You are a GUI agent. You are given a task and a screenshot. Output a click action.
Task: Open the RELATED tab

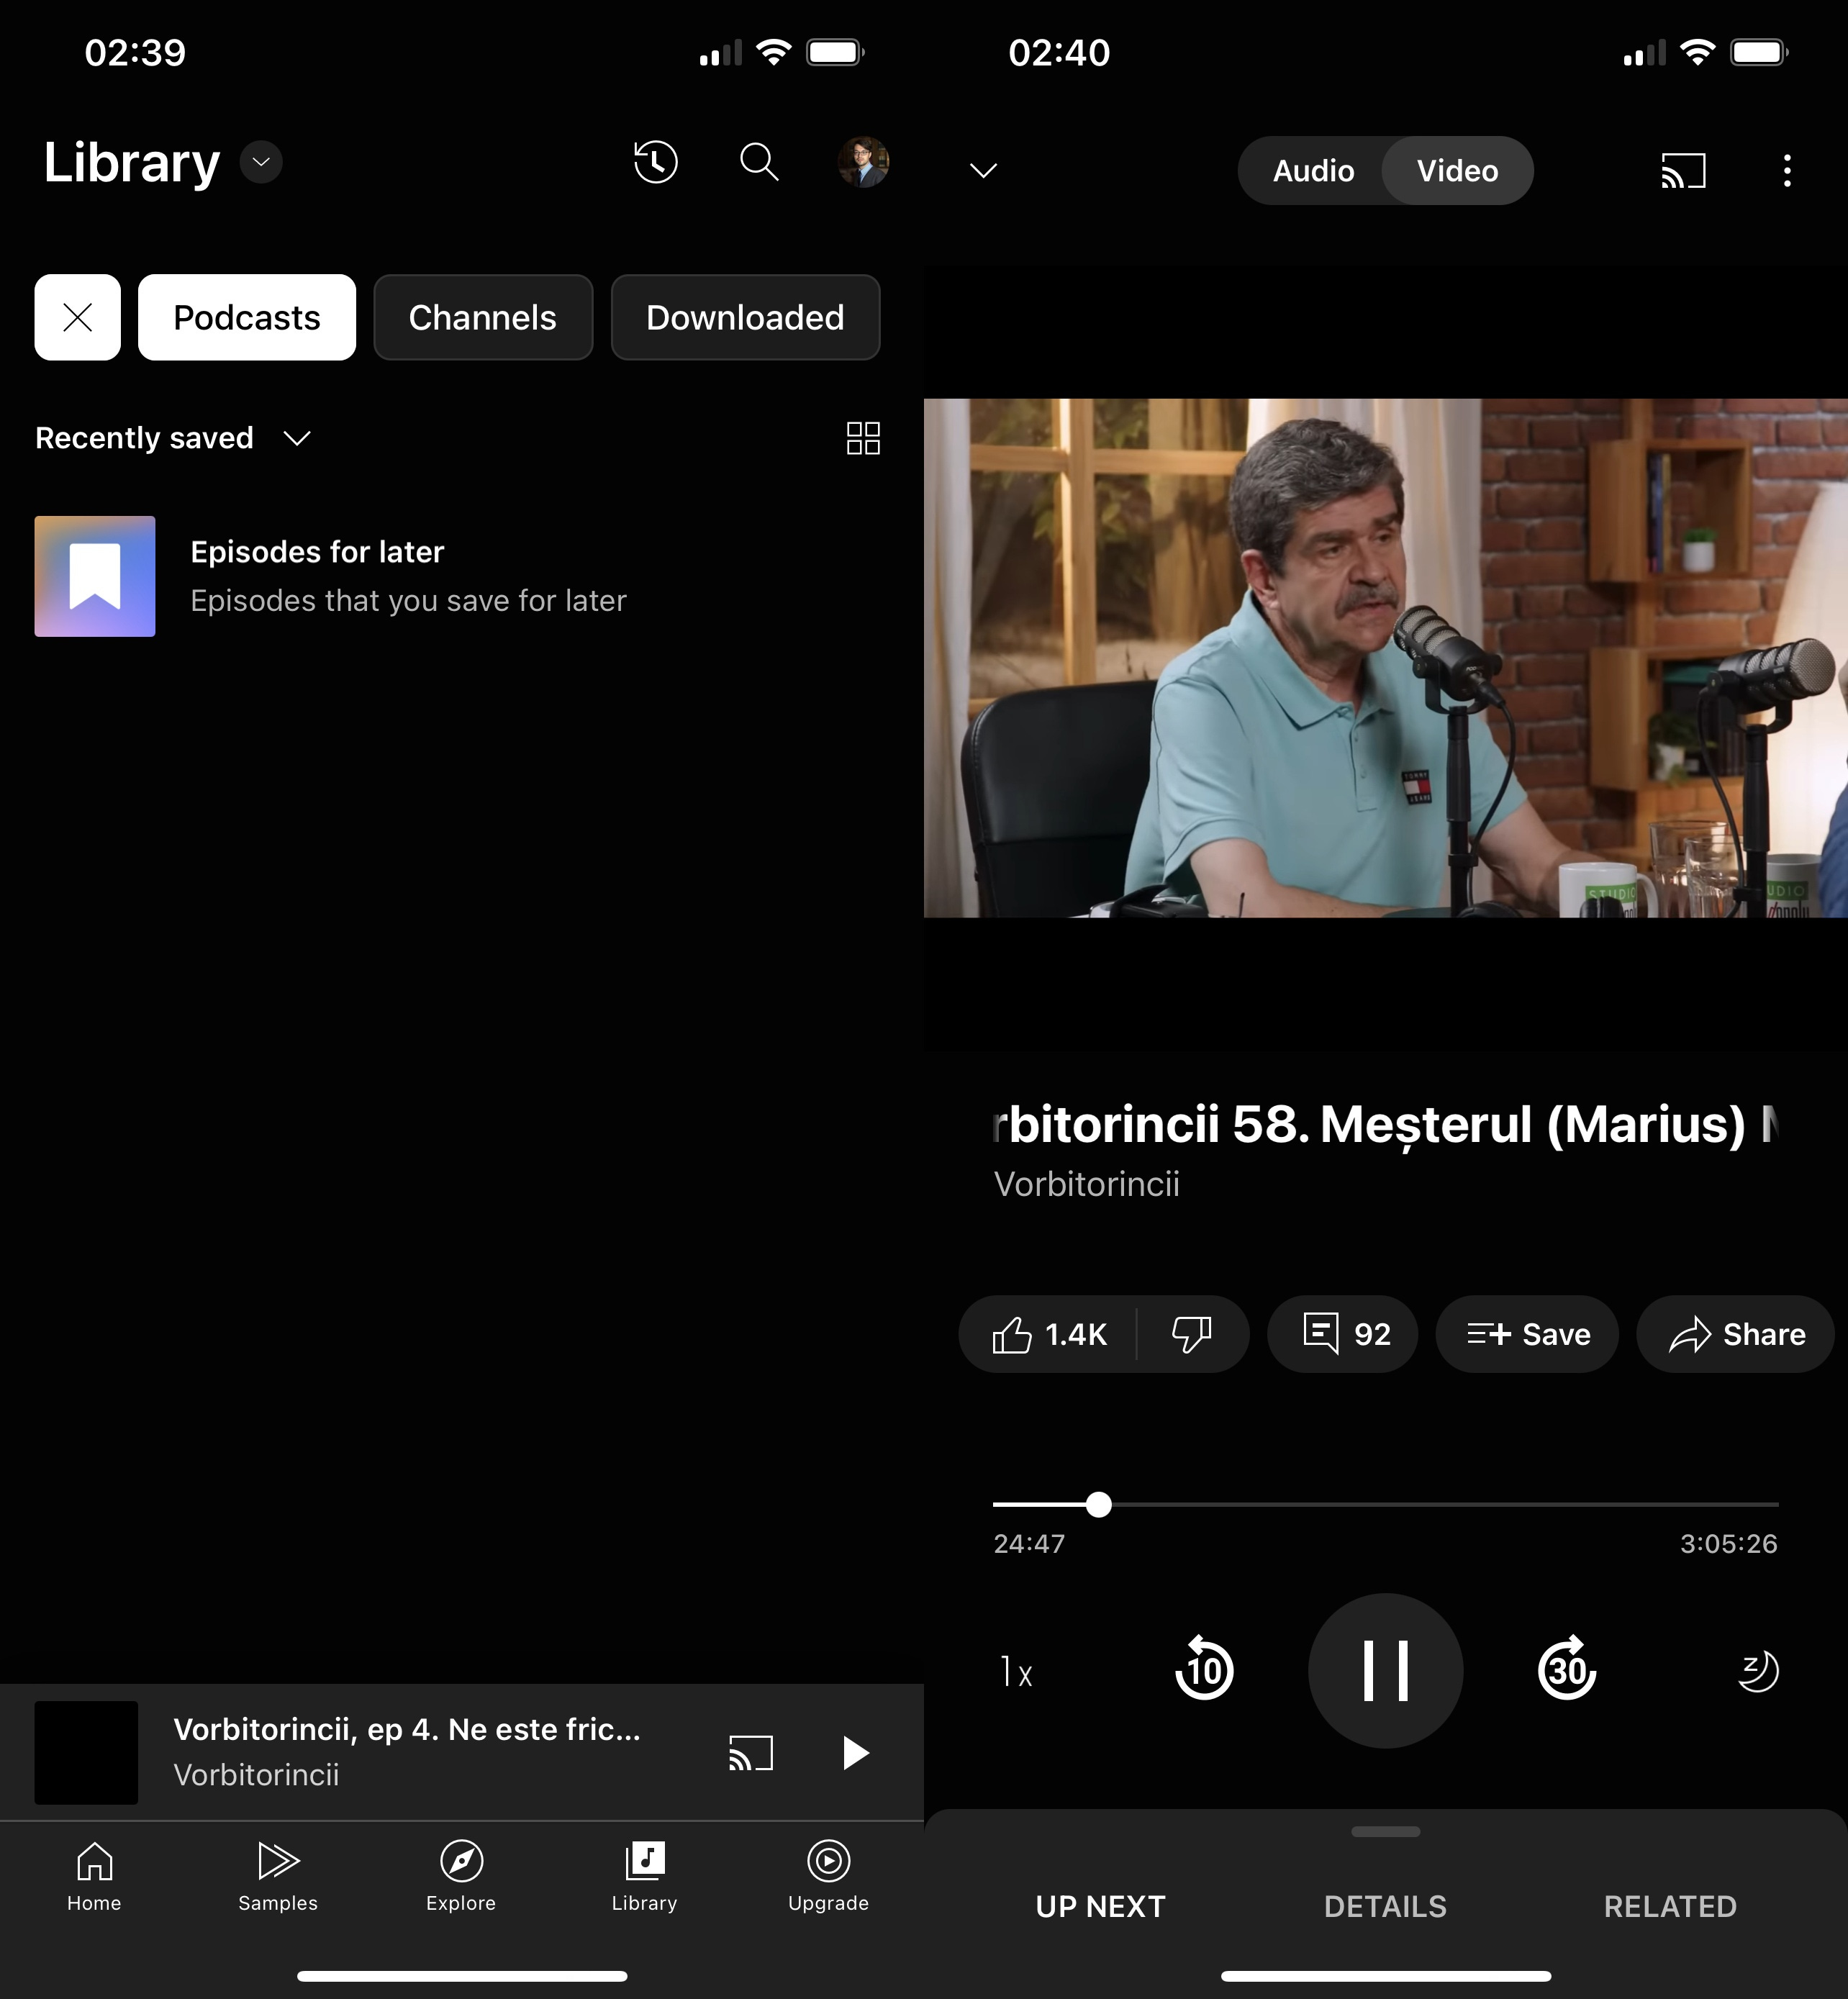1670,1906
